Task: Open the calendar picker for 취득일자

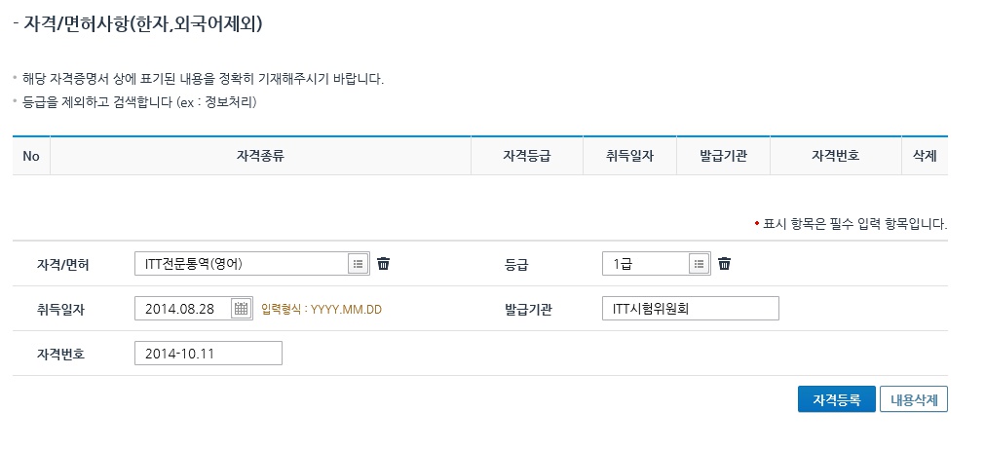Action: (x=241, y=309)
